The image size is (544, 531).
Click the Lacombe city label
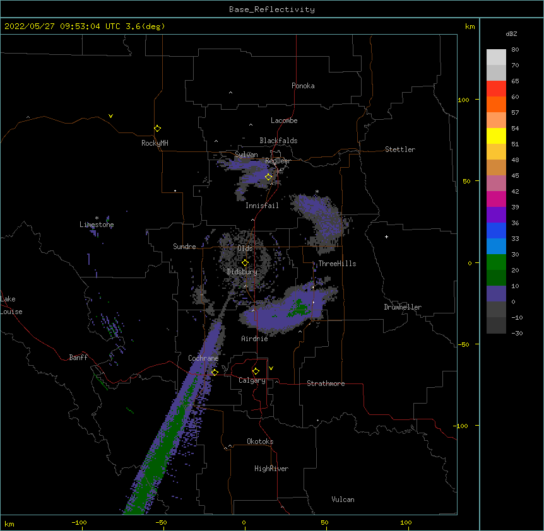(x=284, y=120)
